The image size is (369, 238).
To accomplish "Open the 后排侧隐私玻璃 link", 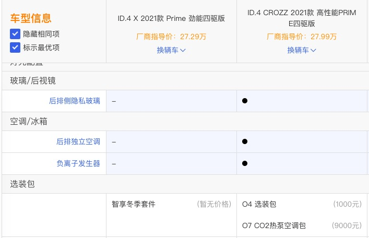I will click(x=74, y=101).
